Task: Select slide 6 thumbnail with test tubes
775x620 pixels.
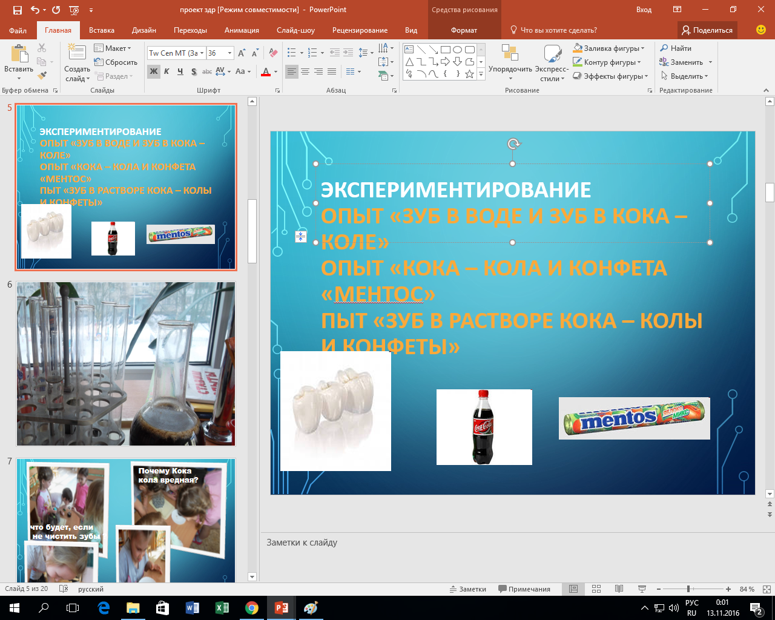Action: point(125,364)
